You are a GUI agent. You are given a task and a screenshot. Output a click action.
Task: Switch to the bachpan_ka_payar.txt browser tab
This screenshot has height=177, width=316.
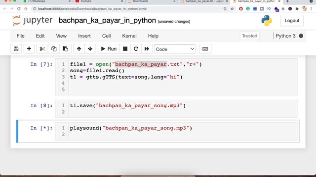click(x=203, y=1)
